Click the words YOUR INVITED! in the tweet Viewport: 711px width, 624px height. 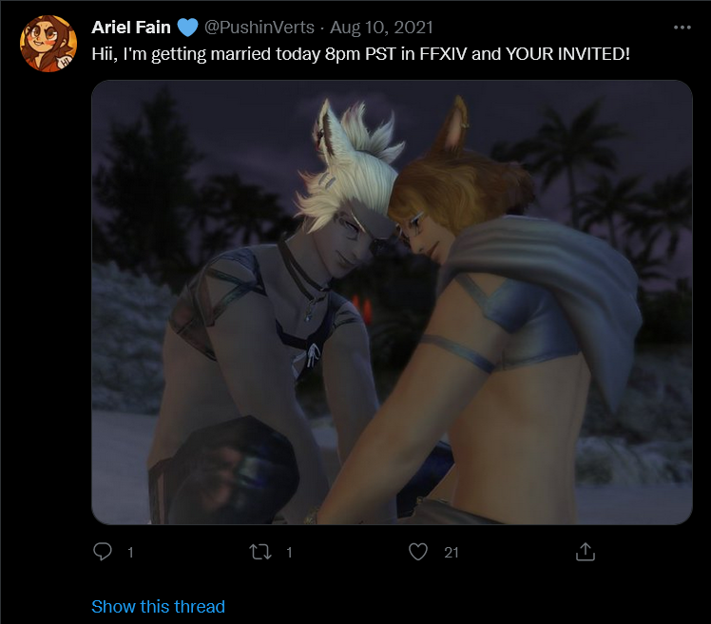tap(567, 54)
